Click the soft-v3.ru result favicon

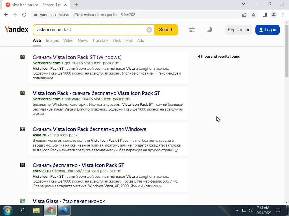tap(23, 165)
